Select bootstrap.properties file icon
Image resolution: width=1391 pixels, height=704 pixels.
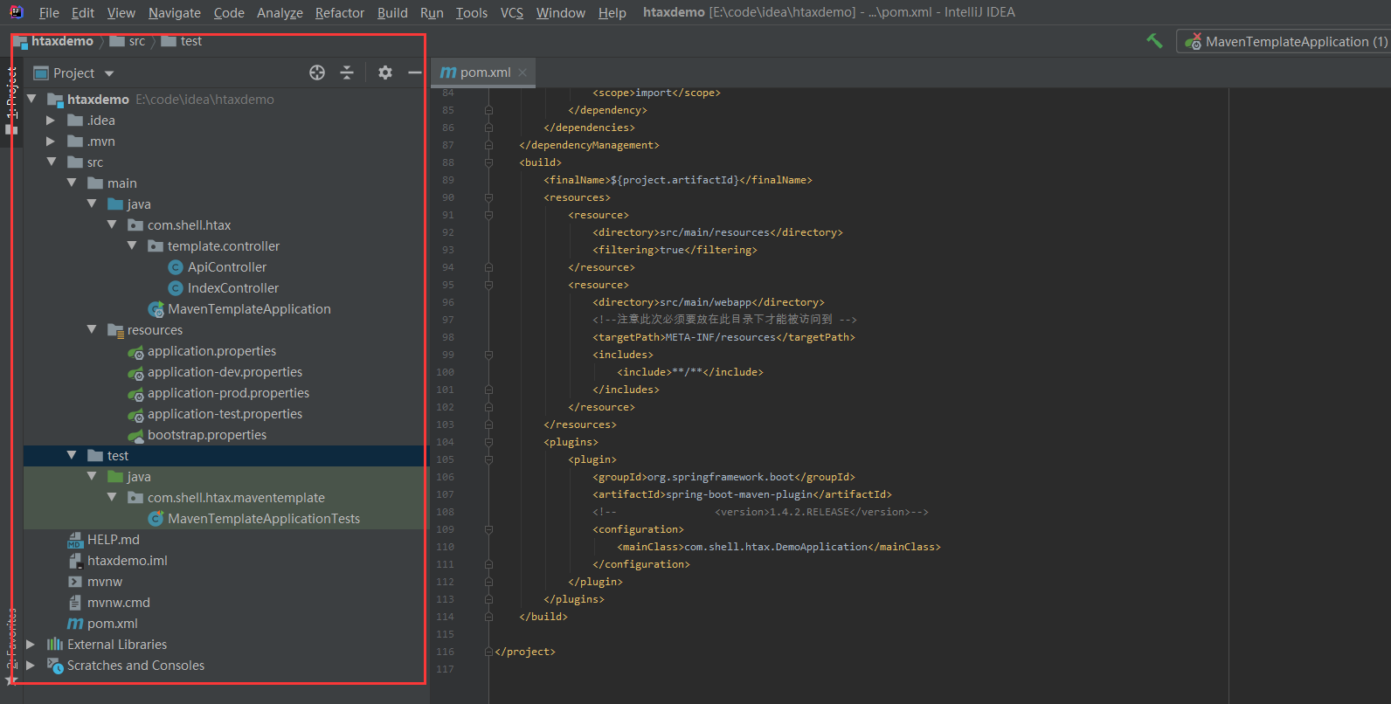[135, 435]
